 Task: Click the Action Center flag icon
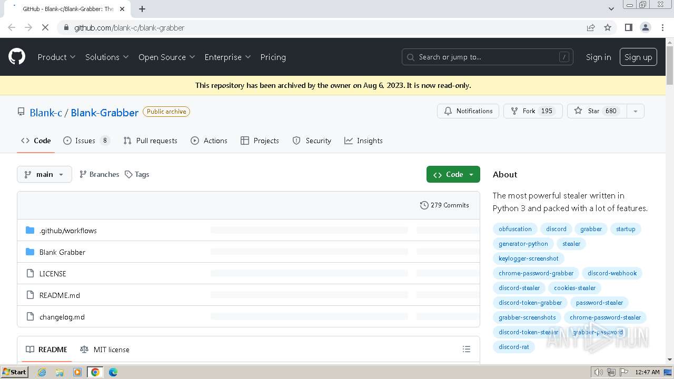(624, 372)
